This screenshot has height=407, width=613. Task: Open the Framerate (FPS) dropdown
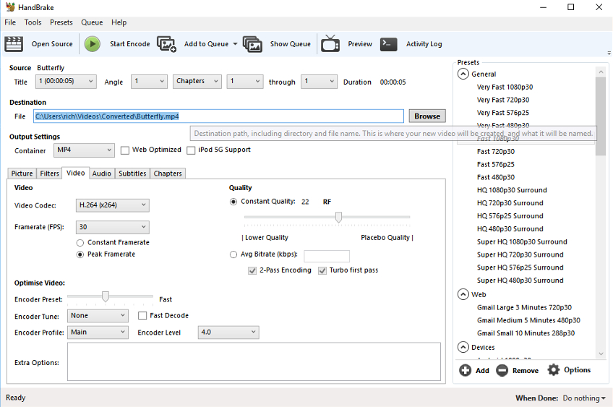click(112, 227)
